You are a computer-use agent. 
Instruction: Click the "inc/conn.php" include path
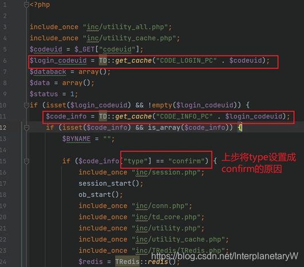point(160,206)
